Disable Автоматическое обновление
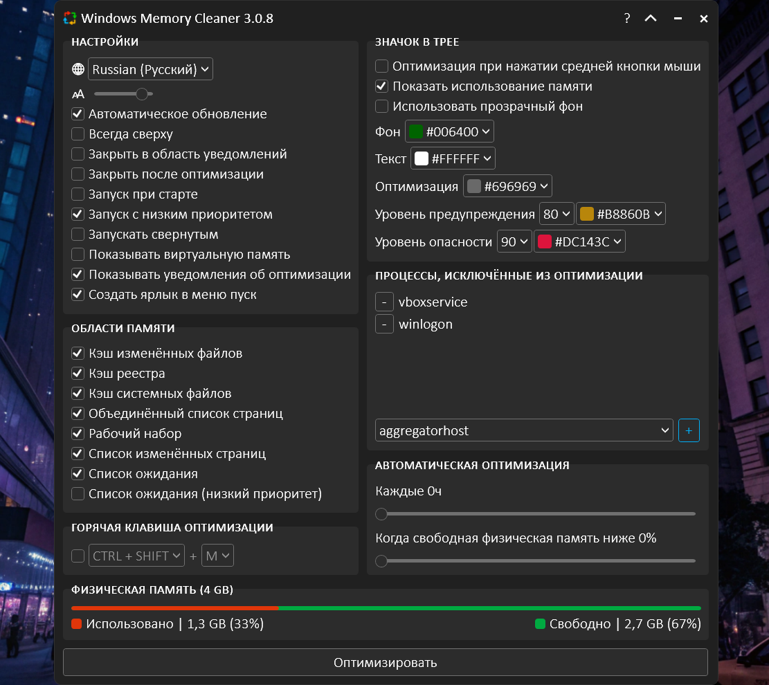 pos(78,113)
